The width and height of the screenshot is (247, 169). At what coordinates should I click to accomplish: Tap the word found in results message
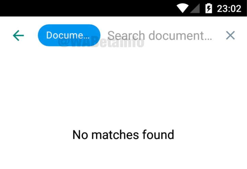coord(158,134)
